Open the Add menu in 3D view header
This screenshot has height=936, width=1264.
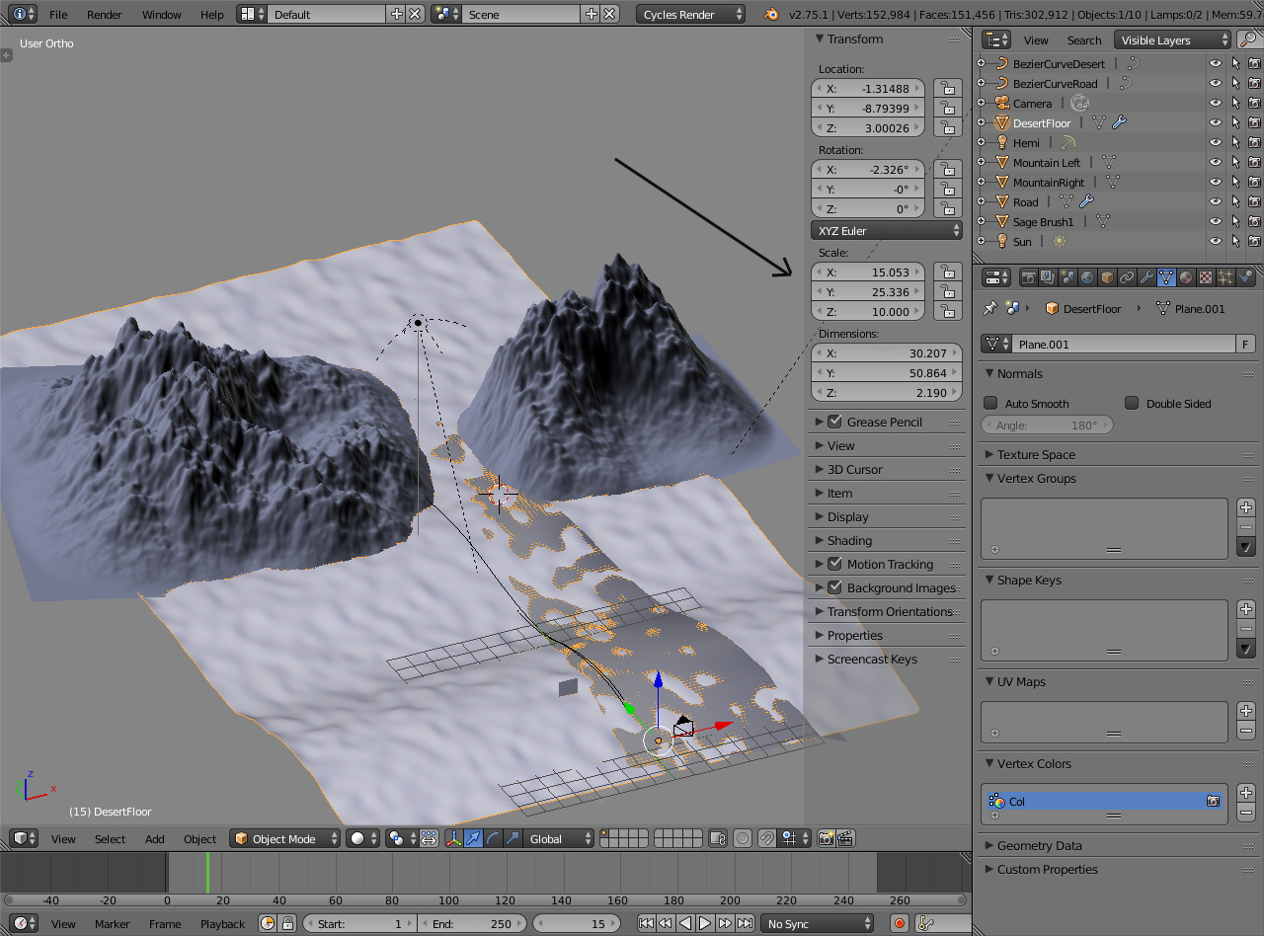(155, 838)
